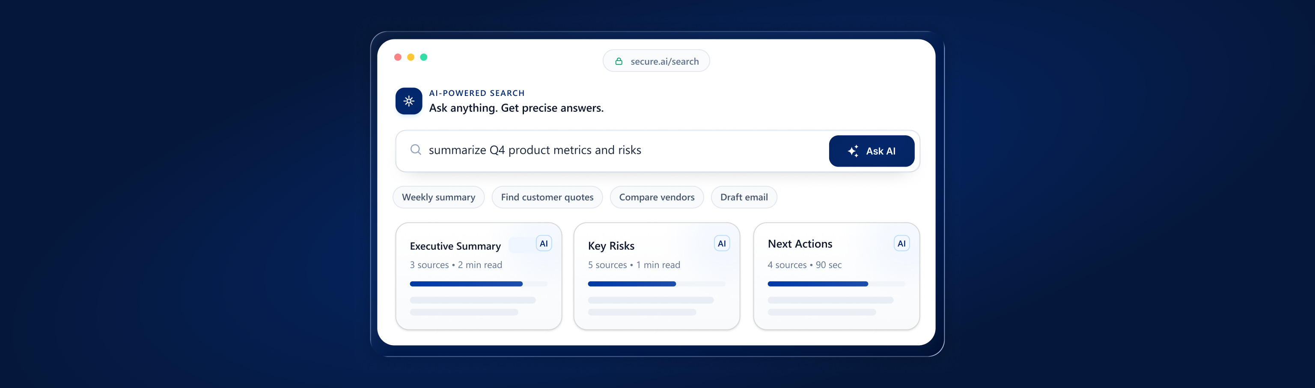Tap the AI badge on Next Actions

coord(901,244)
